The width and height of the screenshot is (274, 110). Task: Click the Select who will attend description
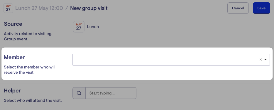click(33, 100)
